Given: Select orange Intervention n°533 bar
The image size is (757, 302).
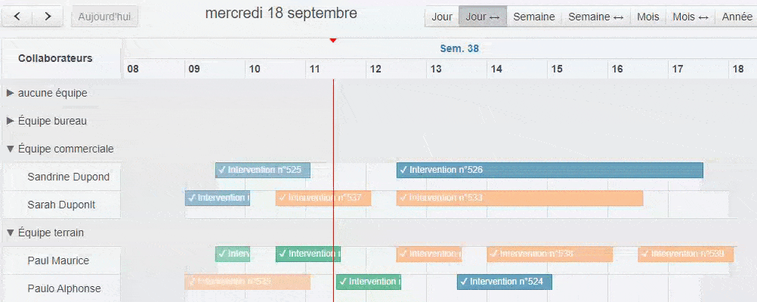Looking at the screenshot, I should coord(520,199).
